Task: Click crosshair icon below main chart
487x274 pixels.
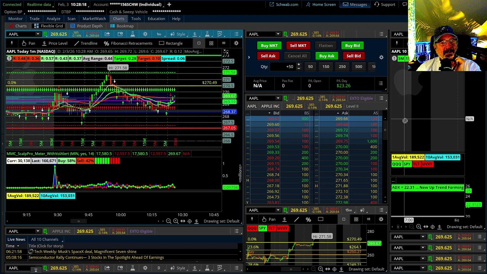Action: (x=189, y=221)
